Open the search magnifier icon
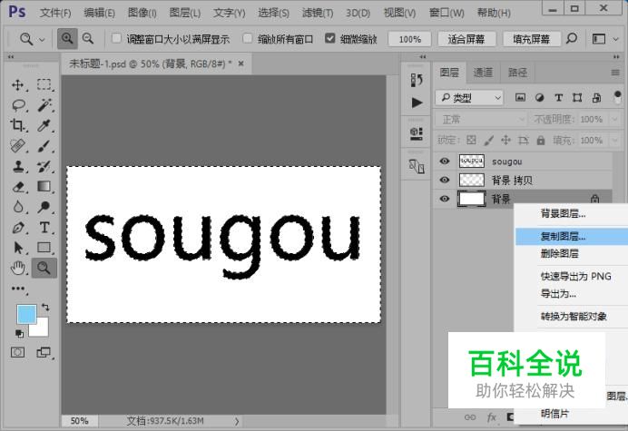 point(572,39)
